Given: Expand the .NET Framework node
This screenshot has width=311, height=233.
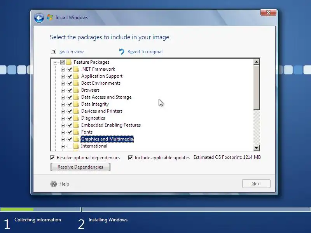Looking at the screenshot, I should 63,70.
